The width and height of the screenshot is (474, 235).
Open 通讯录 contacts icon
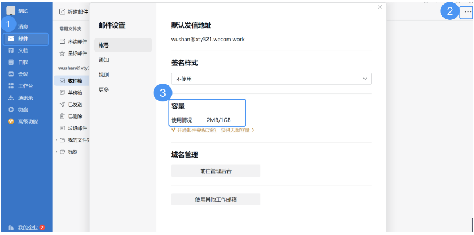[x=11, y=97]
